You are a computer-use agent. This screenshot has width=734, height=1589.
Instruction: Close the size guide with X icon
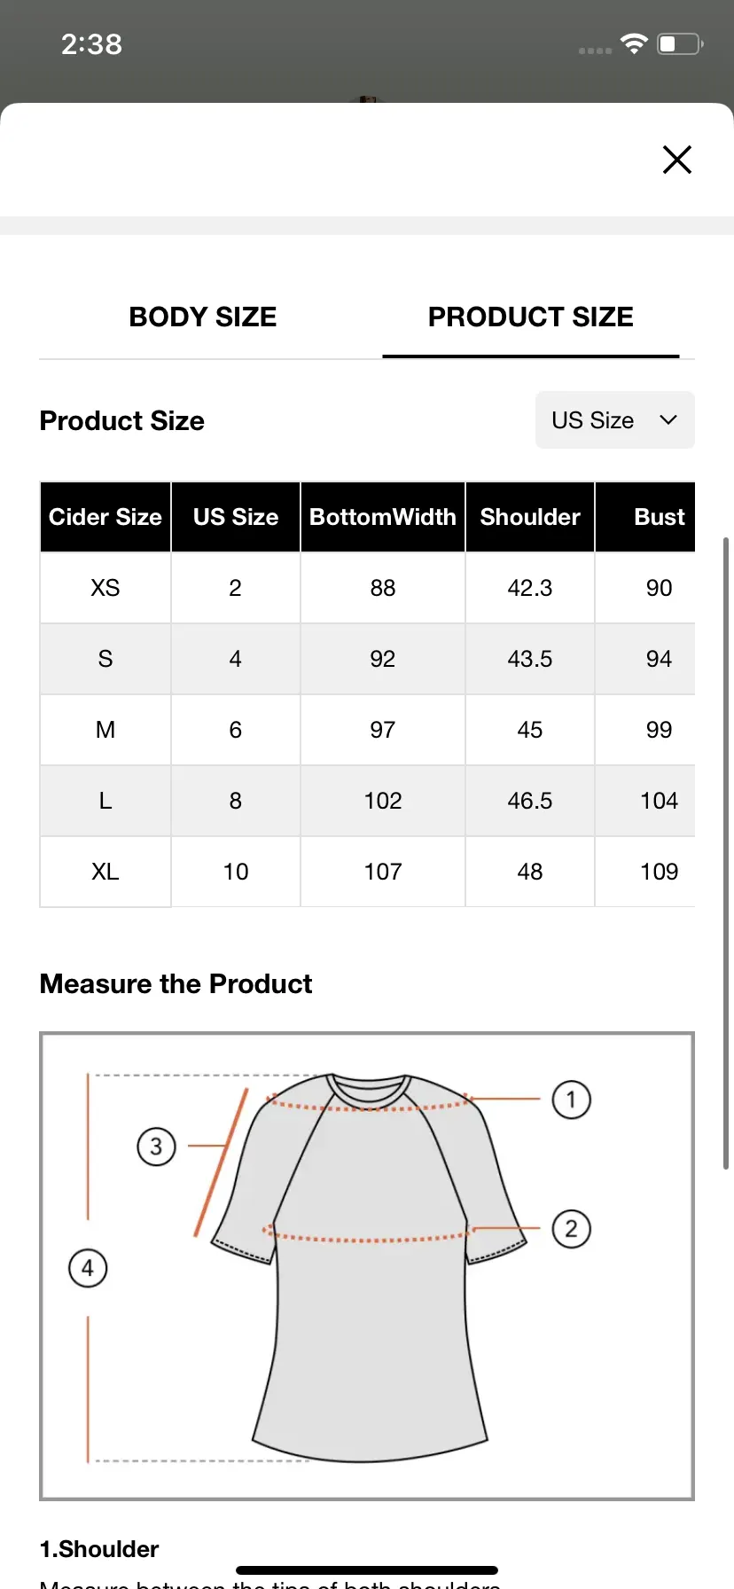click(677, 160)
